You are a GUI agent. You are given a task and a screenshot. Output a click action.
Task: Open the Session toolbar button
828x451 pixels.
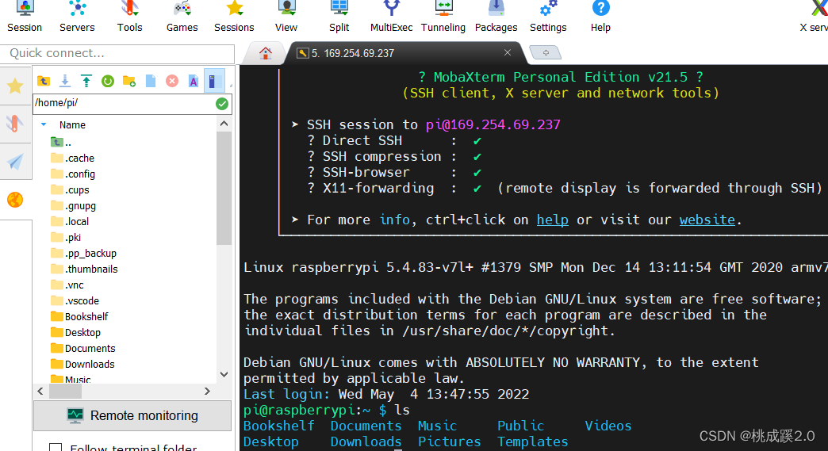[x=25, y=17]
